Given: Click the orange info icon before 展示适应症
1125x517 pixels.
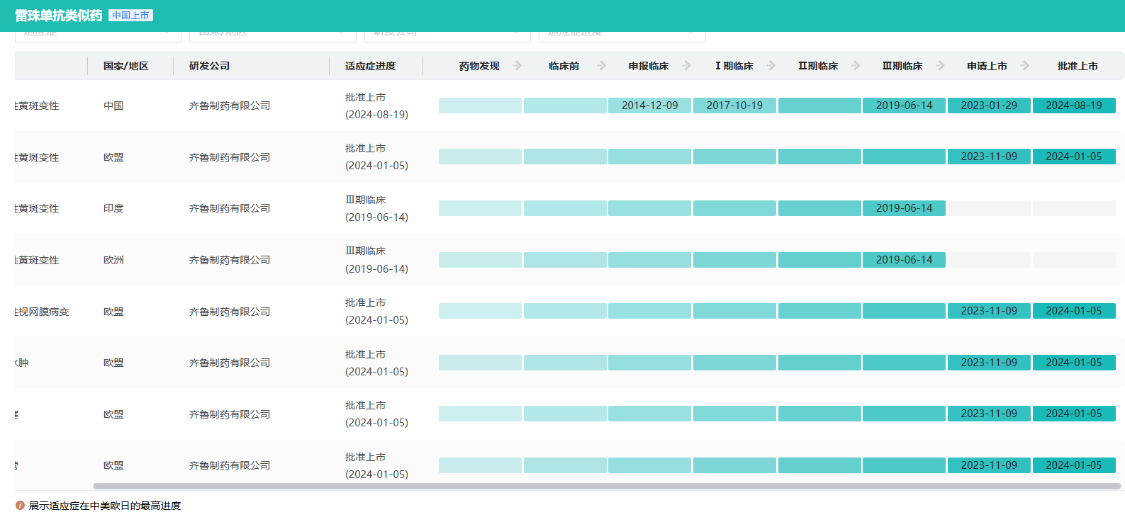Looking at the screenshot, I should point(20,506).
